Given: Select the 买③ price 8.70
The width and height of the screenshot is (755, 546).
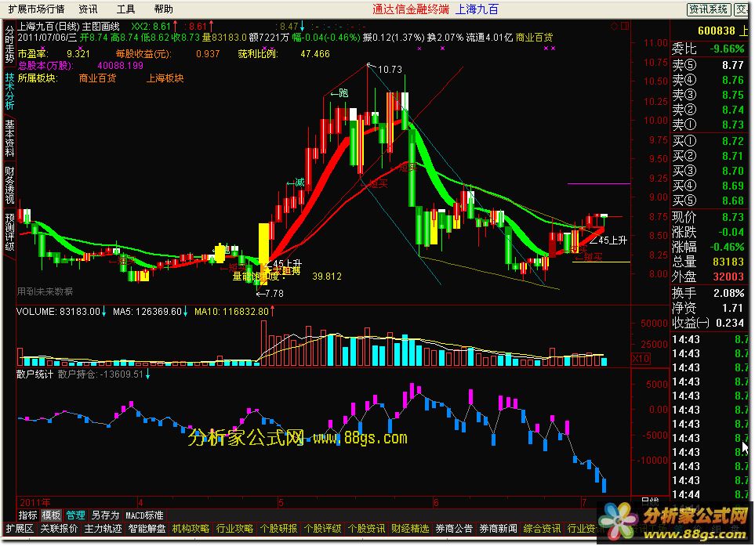Looking at the screenshot, I should point(732,171).
